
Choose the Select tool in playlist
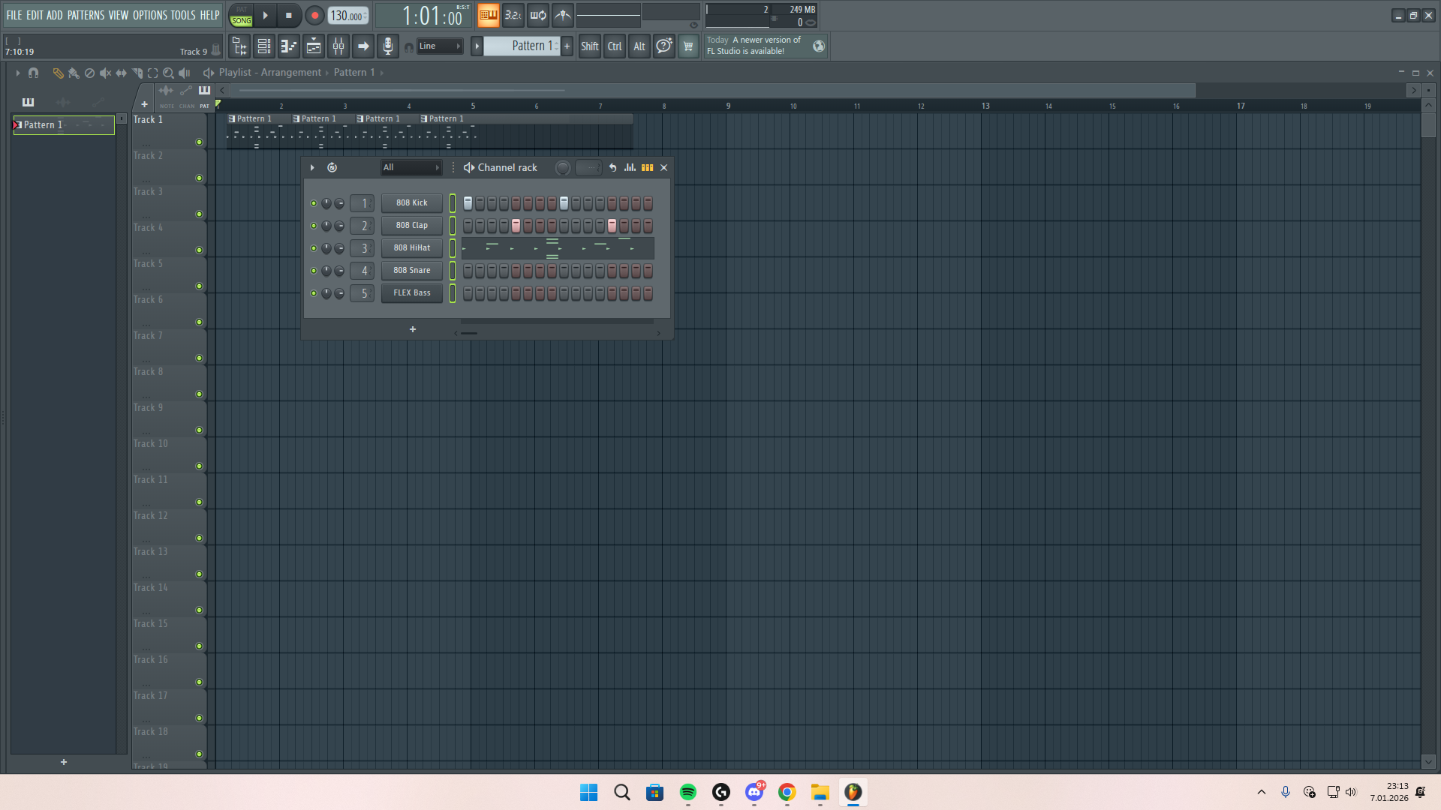[153, 73]
